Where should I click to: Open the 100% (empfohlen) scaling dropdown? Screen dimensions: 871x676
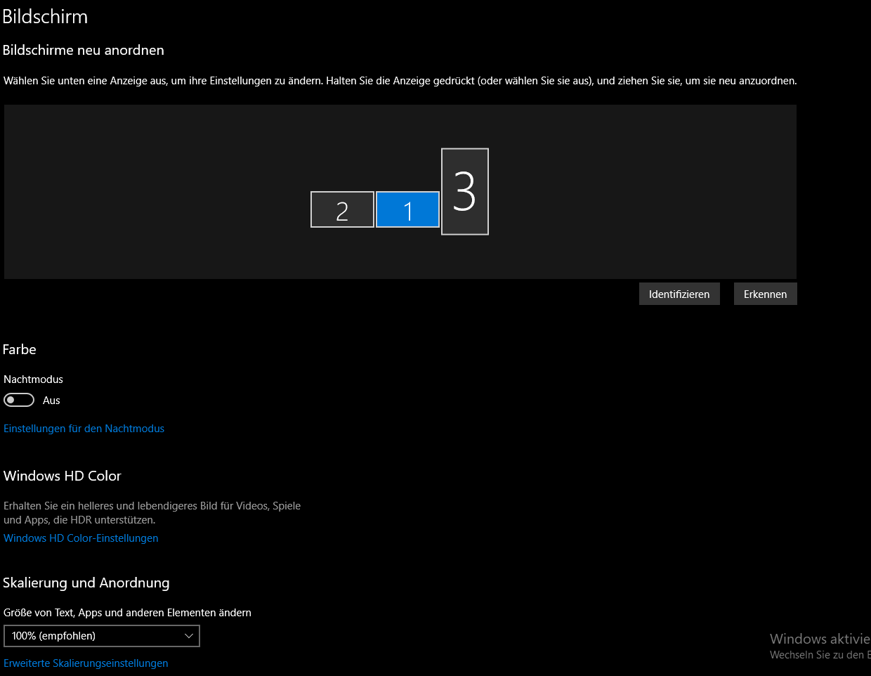coord(102,635)
